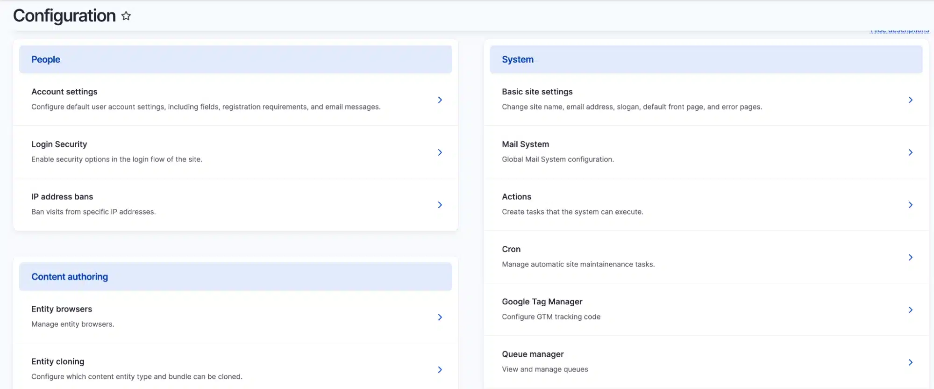Click the Configuration page title
Screen dimensions: 934x389
coord(64,16)
